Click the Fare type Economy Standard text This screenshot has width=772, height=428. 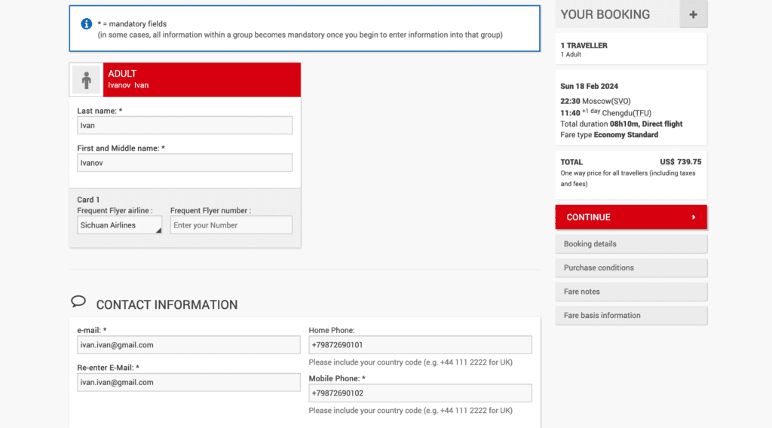pyautogui.click(x=609, y=135)
